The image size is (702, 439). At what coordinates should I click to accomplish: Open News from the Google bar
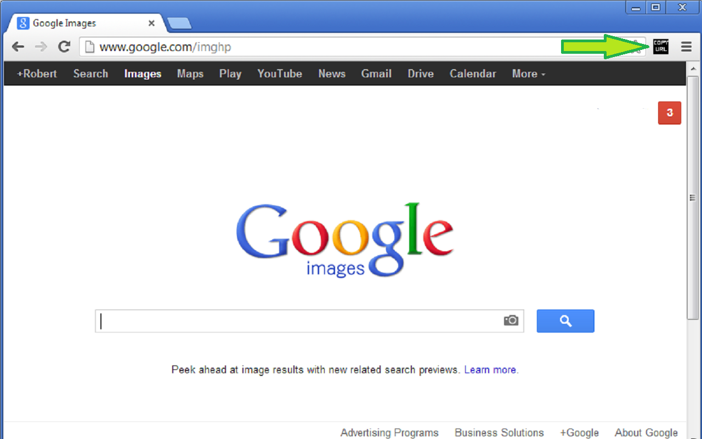pyautogui.click(x=332, y=74)
